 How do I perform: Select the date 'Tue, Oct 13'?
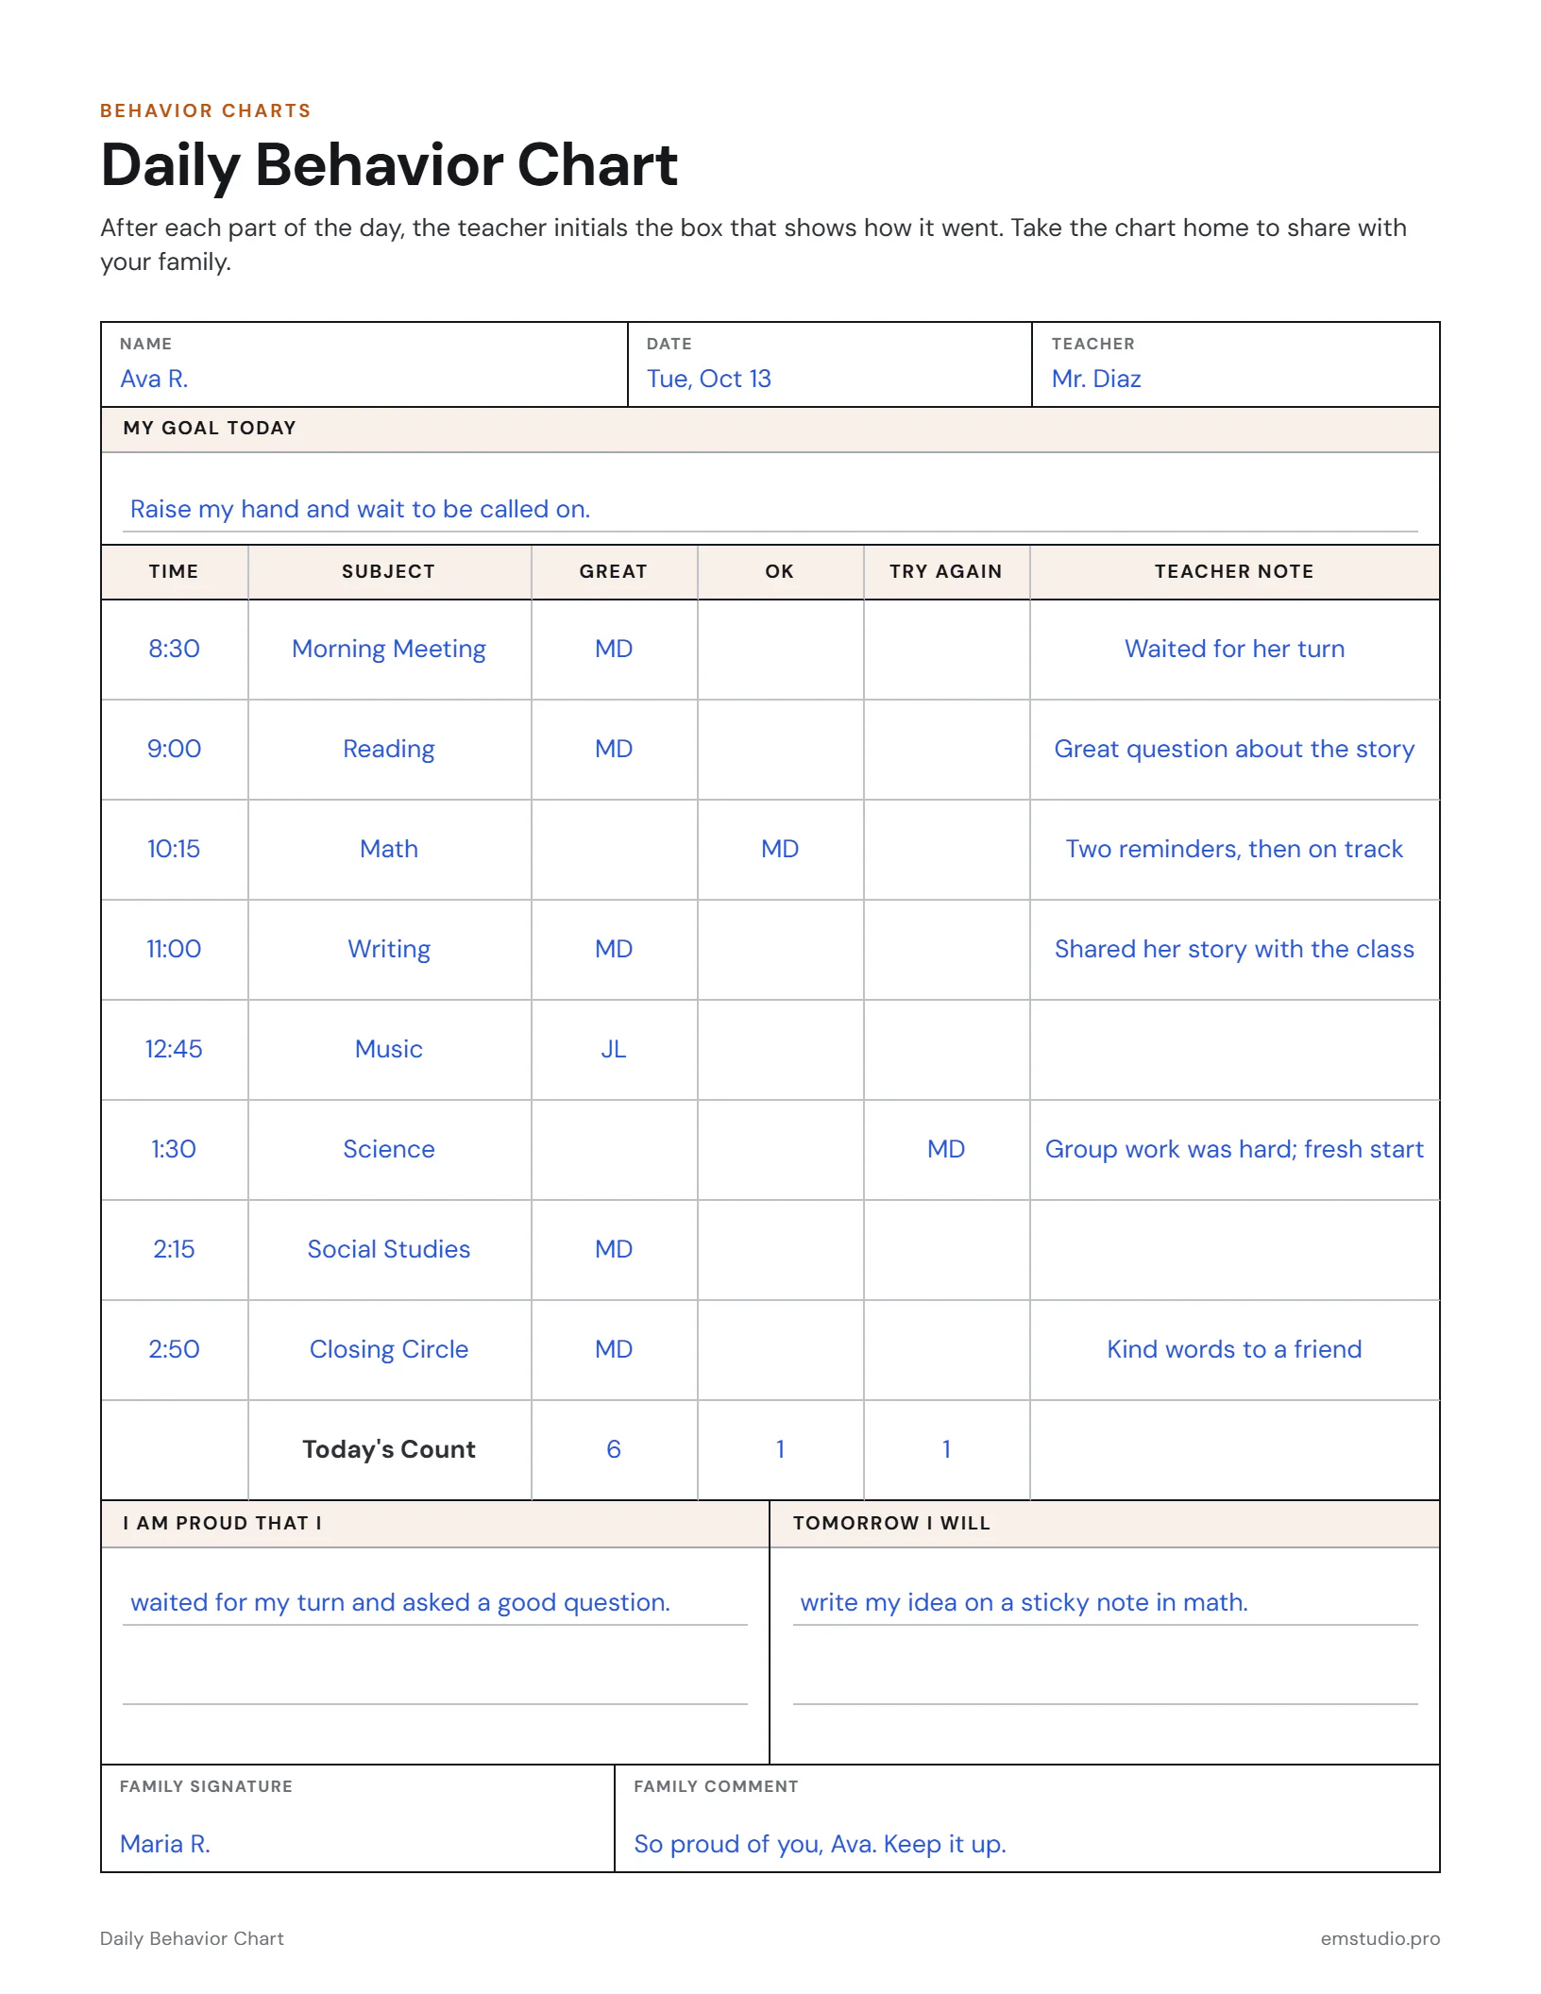pos(708,379)
